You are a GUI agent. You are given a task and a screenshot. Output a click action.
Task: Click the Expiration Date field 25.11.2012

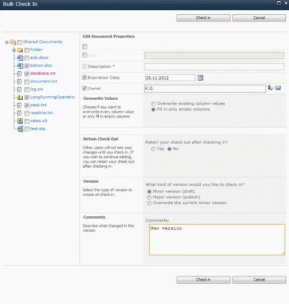[170, 78]
